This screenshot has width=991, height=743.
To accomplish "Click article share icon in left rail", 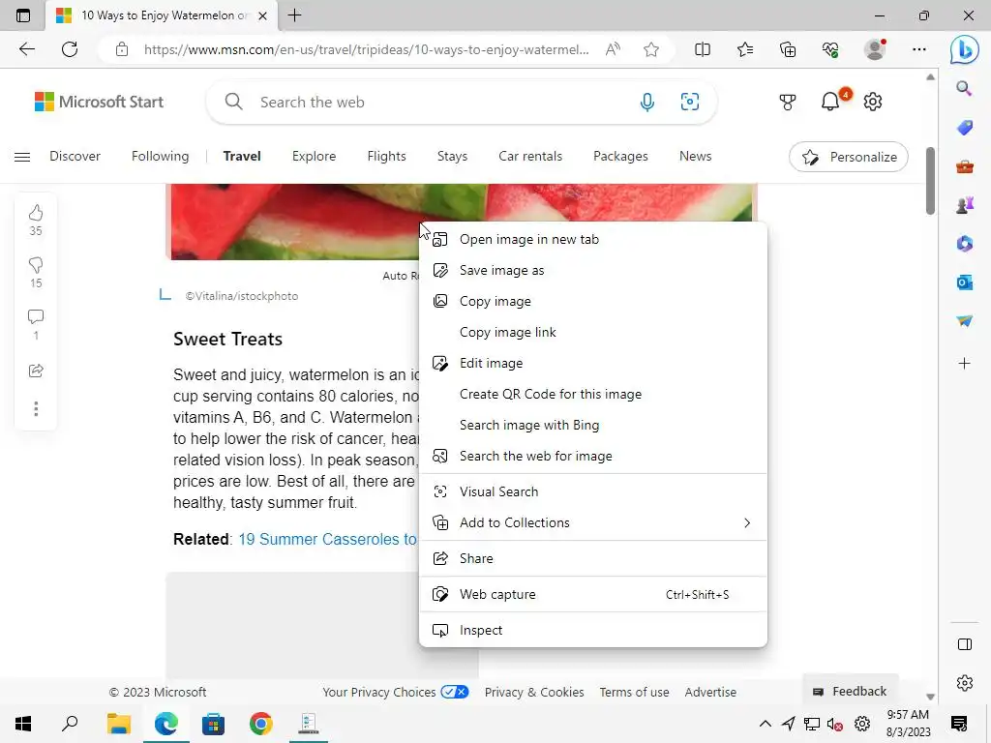I will coord(36,371).
